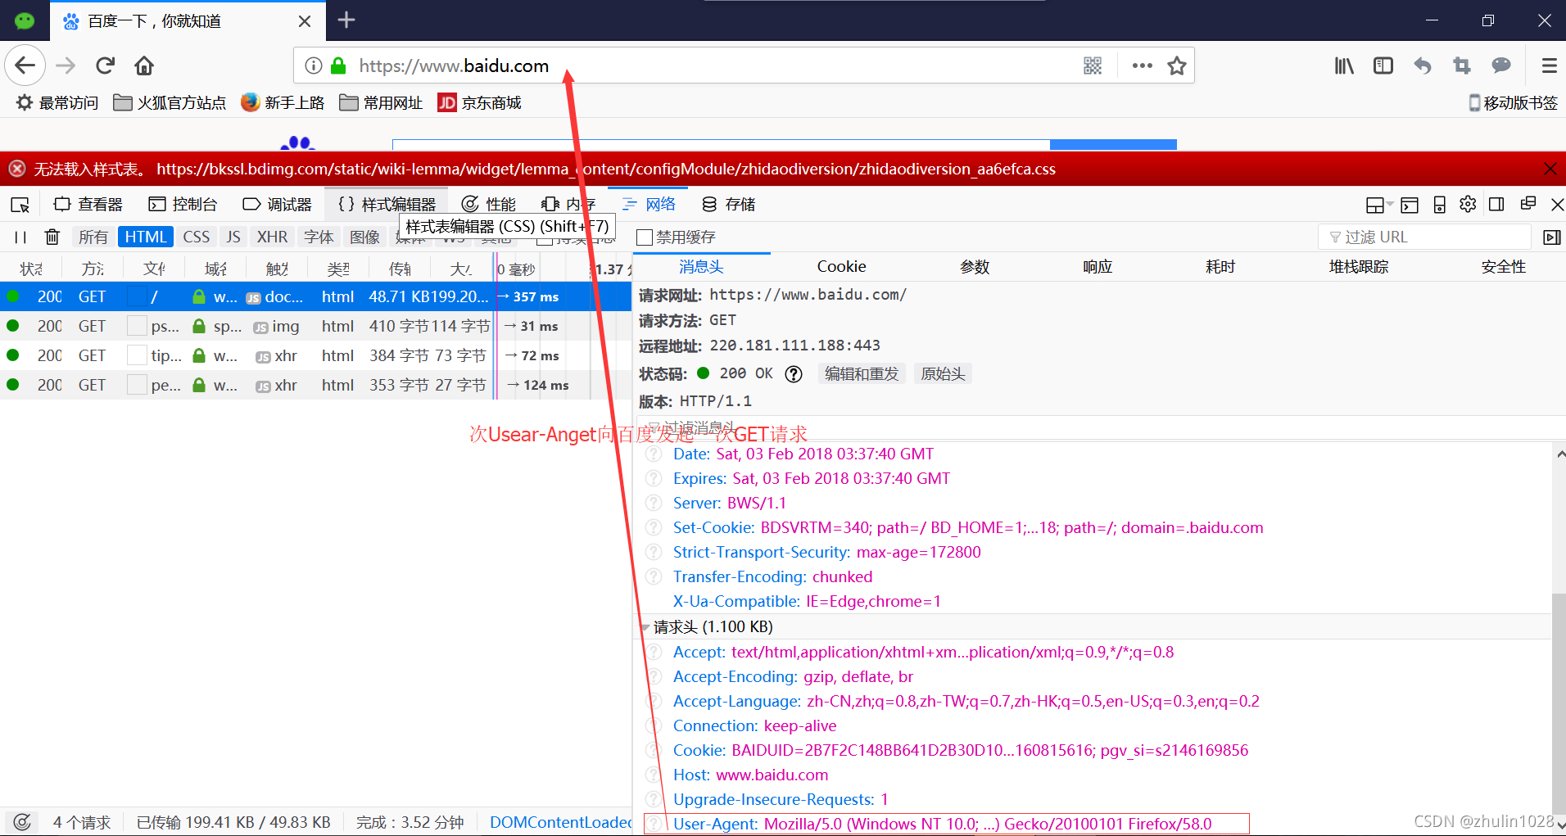
Task: Open site information icon in address bar
Action: tap(313, 66)
